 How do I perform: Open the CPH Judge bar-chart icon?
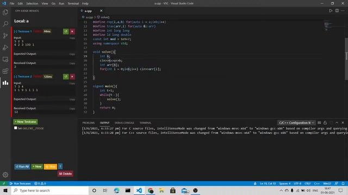5,83
